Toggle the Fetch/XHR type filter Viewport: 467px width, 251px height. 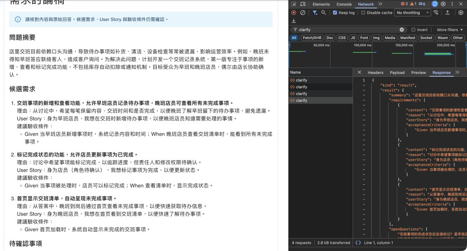pos(312,37)
